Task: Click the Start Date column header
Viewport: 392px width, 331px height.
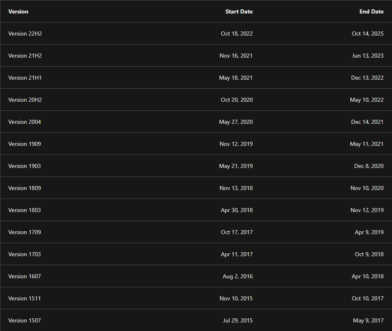Action: pos(239,11)
